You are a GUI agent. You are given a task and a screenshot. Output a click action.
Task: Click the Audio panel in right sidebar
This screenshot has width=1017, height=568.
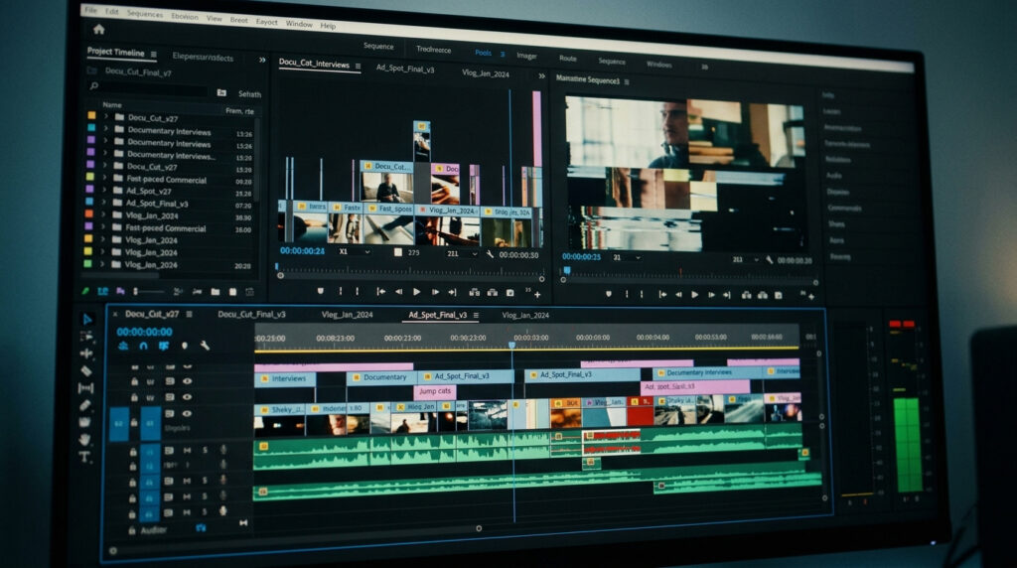[x=834, y=175]
